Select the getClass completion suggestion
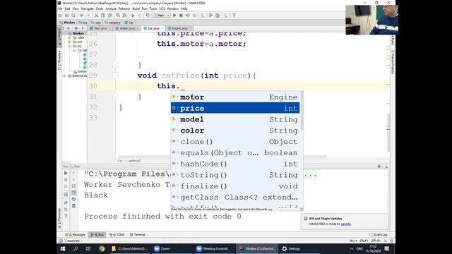This screenshot has height=254, width=452. point(235,198)
